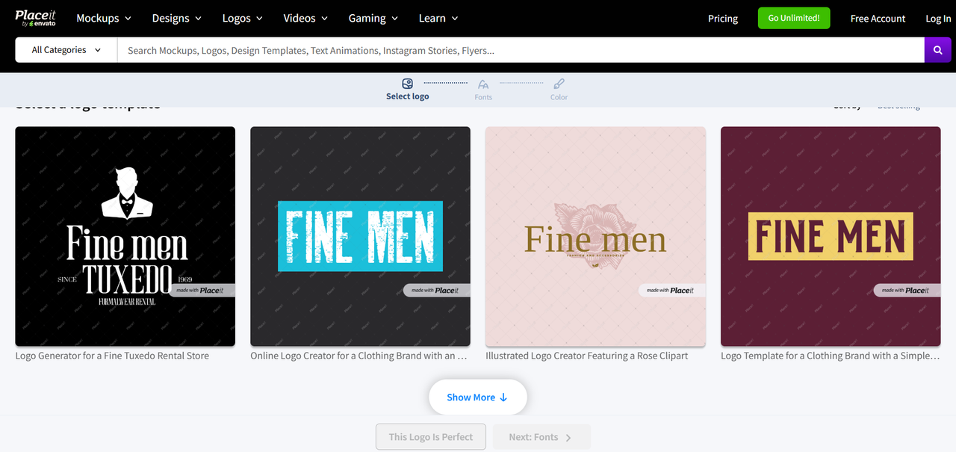Open Online Logo Creator for a Clothing Brand title
Screen dimensions: 956x452
click(x=358, y=356)
